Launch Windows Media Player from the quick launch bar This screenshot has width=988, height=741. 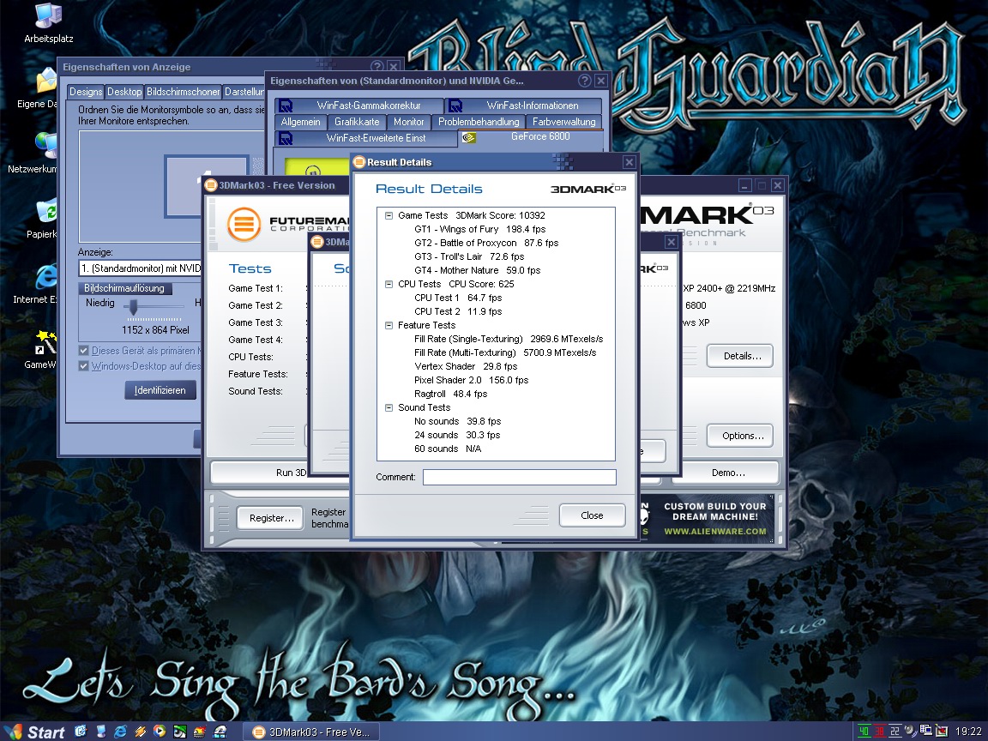pos(160,732)
